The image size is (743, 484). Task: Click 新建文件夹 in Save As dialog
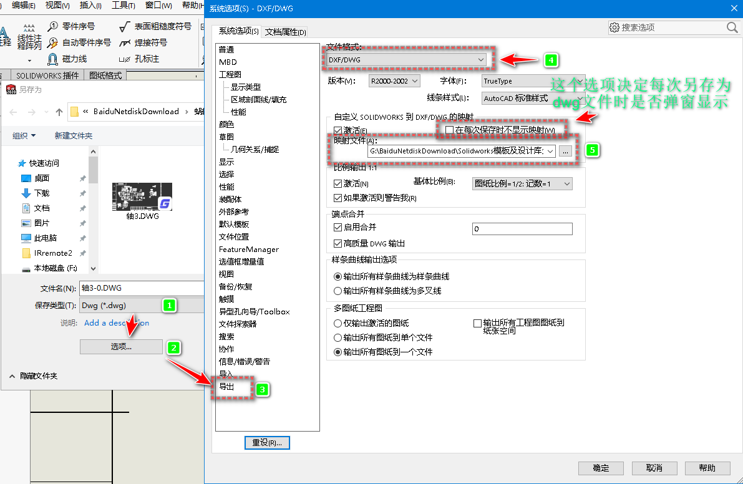74,136
